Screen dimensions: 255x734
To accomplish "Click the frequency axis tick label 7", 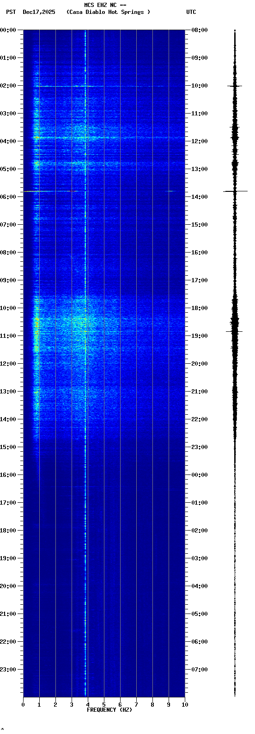I will [136, 705].
